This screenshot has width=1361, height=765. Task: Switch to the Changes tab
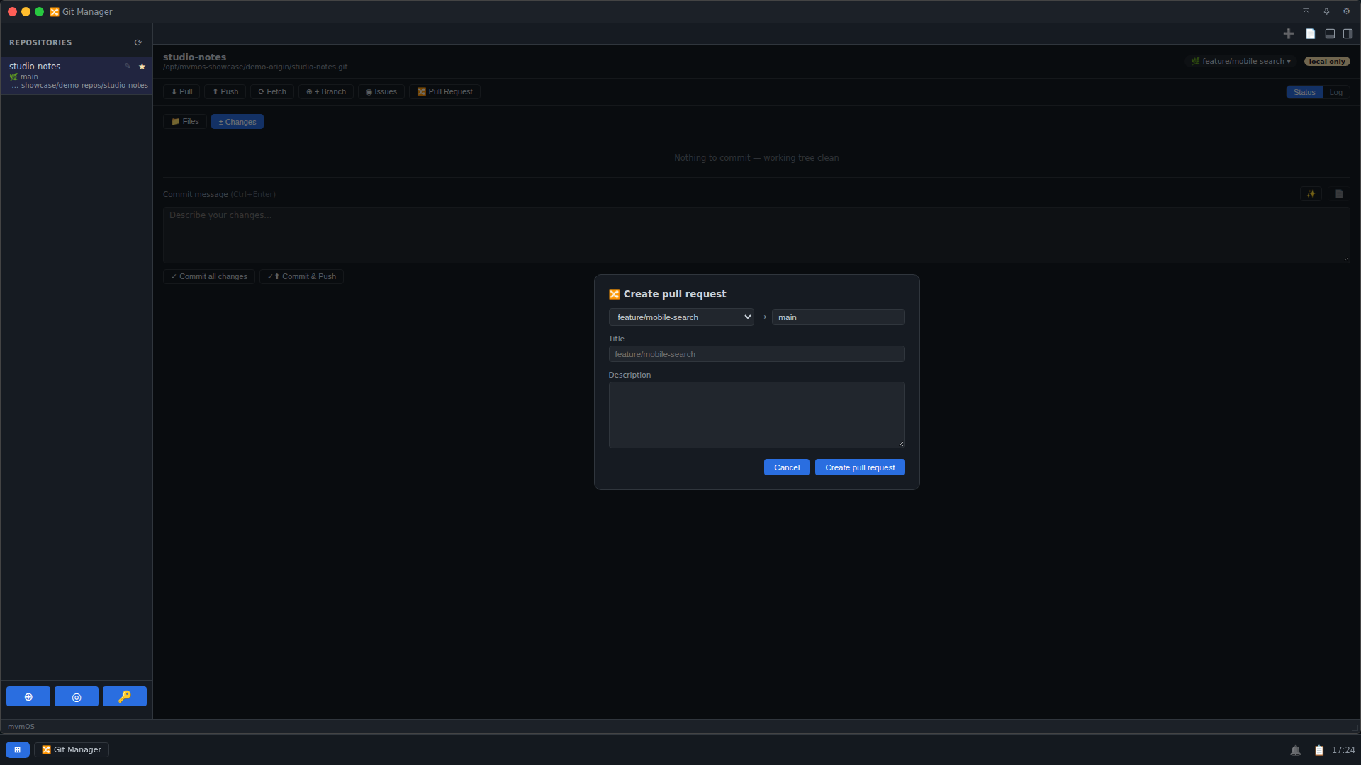pyautogui.click(x=237, y=122)
